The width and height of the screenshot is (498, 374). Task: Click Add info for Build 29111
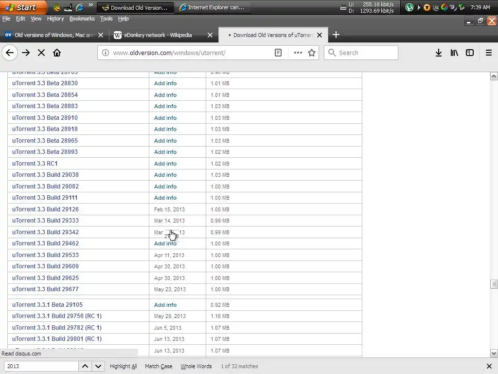point(165,198)
